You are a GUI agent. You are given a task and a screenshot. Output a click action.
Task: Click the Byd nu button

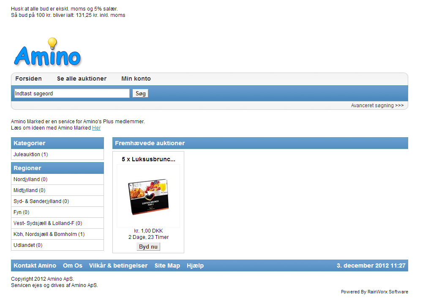click(148, 247)
